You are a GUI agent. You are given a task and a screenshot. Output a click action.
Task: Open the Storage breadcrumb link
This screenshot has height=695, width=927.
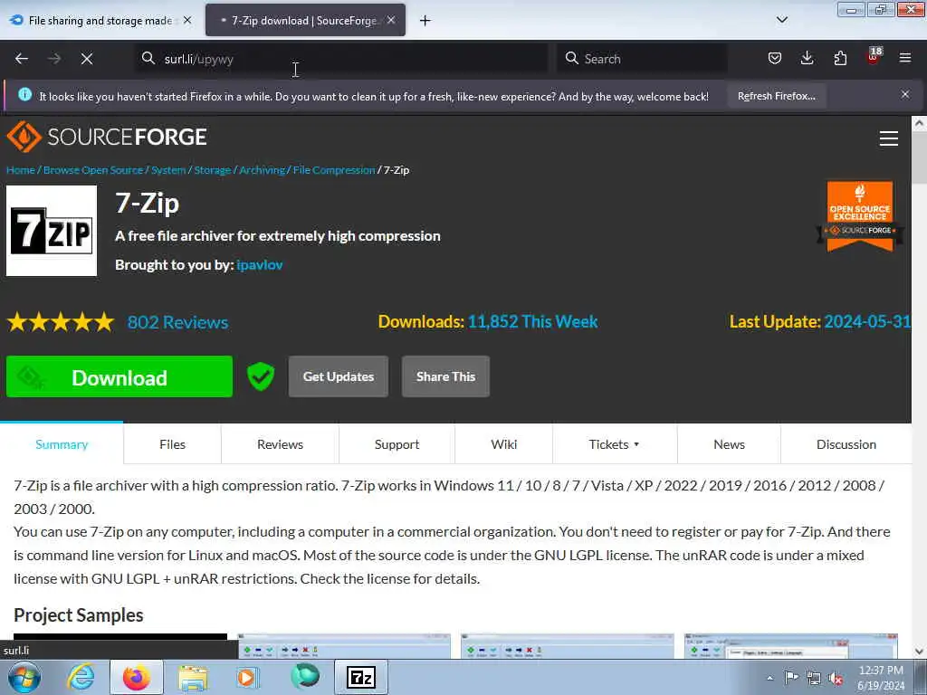click(212, 170)
